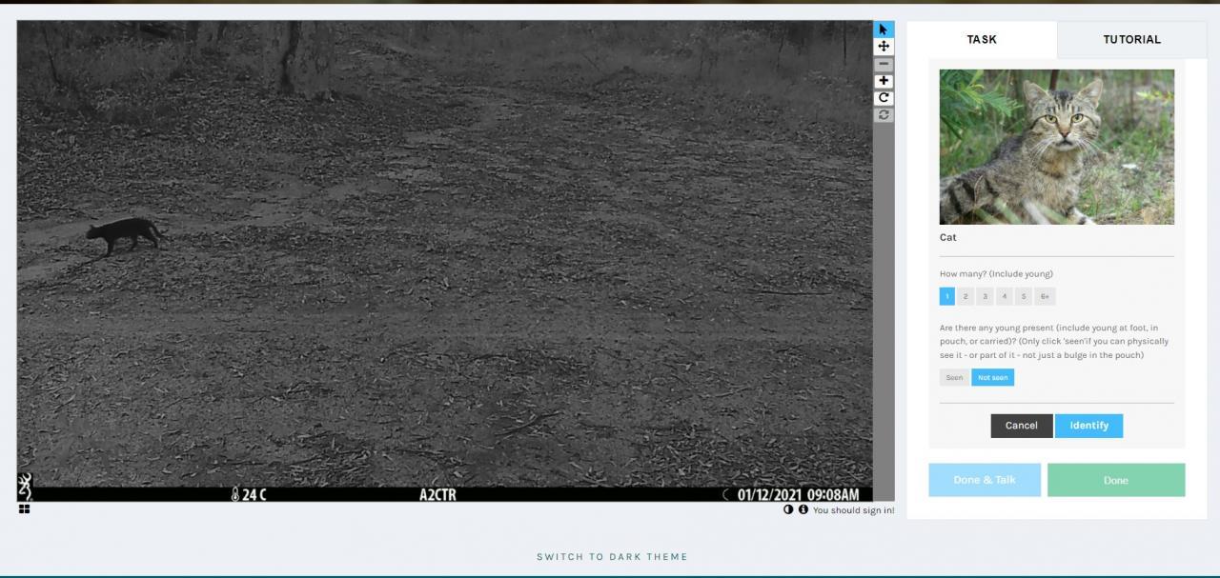This screenshot has width=1220, height=578.
Task: Click the green Done button
Action: pyautogui.click(x=1116, y=480)
